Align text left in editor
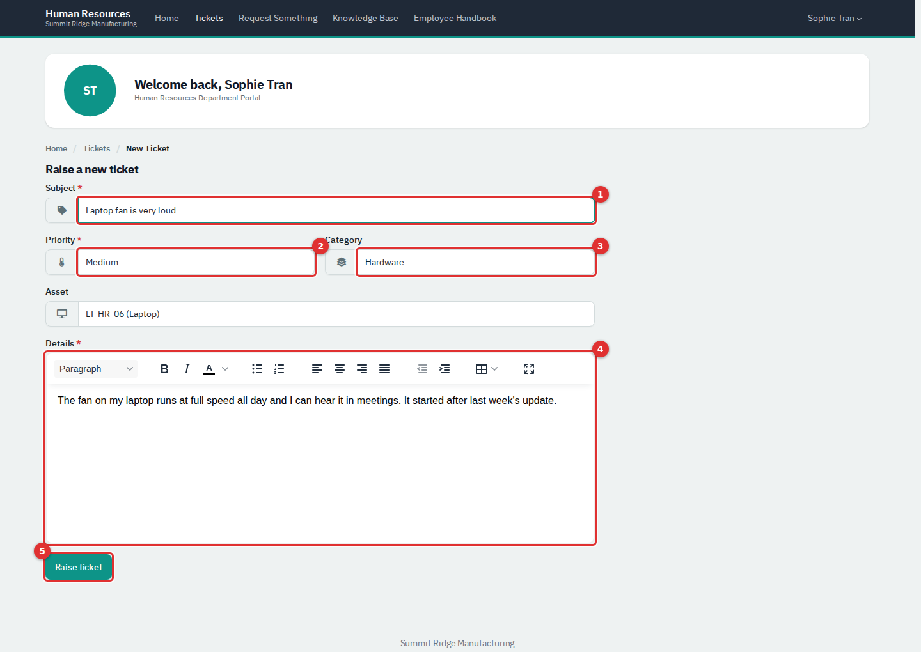The image size is (921, 652). click(x=317, y=369)
